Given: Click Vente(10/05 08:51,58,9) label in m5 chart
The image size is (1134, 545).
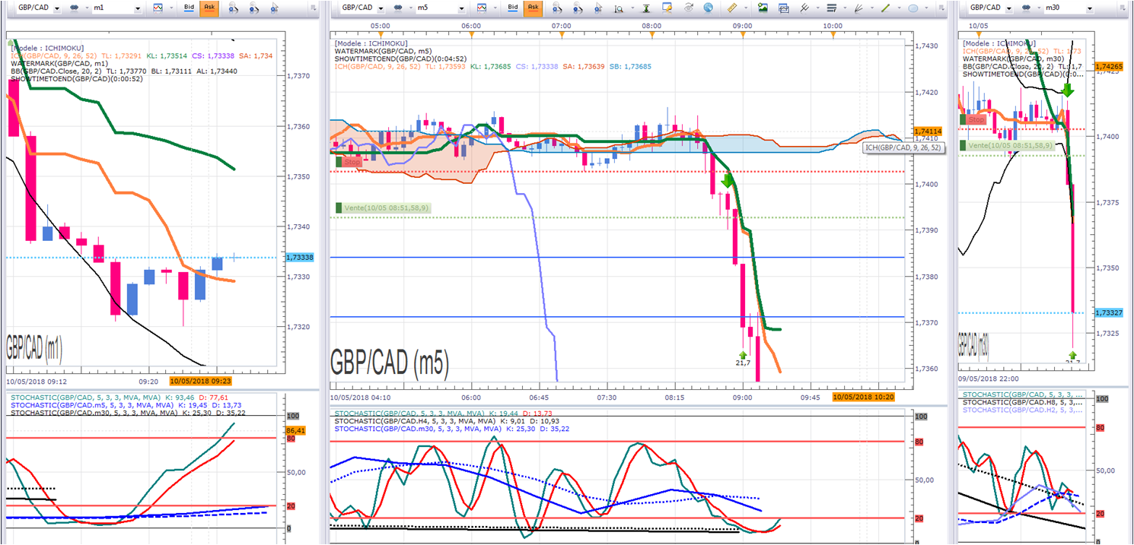Looking at the screenshot, I should pyautogui.click(x=384, y=208).
